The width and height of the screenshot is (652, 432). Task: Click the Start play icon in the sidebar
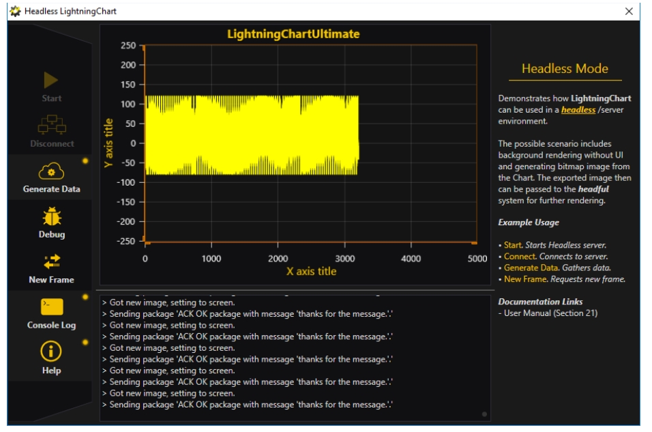point(51,81)
